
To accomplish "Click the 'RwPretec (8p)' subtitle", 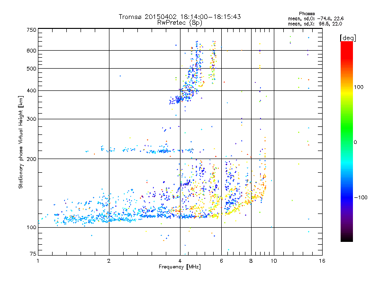I will point(180,23).
